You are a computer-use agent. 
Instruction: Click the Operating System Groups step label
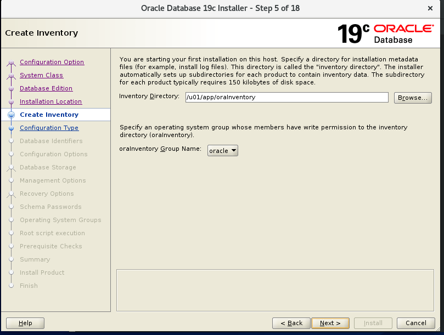pyautogui.click(x=60, y=220)
